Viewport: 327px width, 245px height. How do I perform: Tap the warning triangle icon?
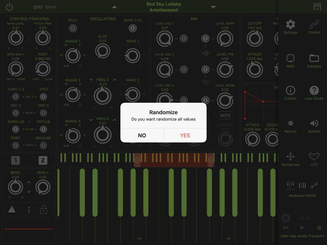point(12,209)
